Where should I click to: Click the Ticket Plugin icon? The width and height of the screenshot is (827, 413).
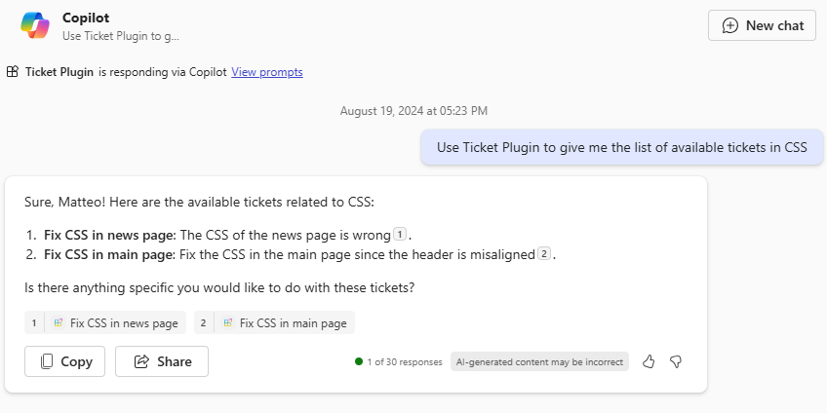(x=13, y=72)
